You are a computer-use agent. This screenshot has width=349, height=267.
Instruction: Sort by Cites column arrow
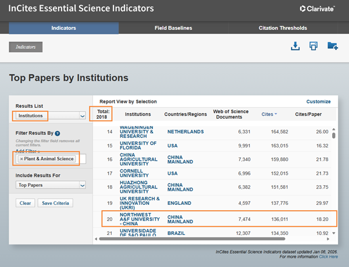pos(275,114)
